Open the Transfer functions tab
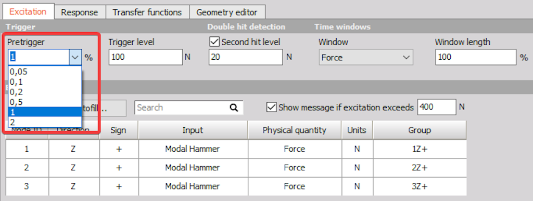 coord(147,12)
